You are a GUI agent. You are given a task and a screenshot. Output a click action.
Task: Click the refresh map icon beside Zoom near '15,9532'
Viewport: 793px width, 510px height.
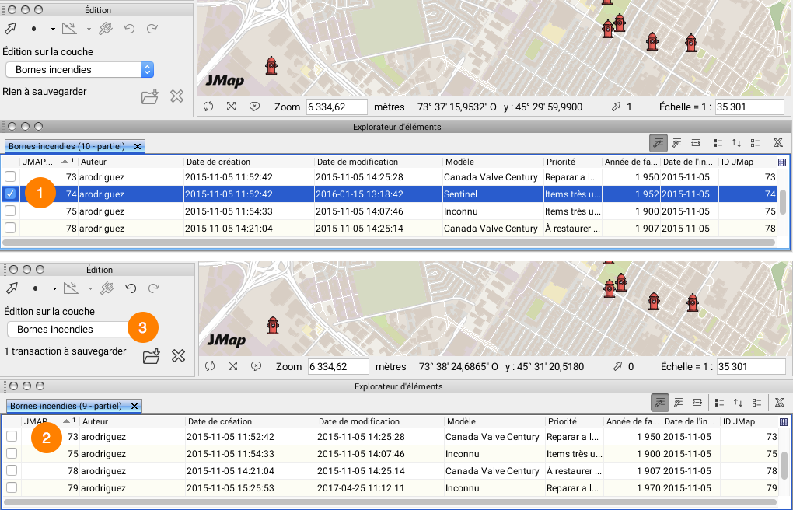coord(208,107)
